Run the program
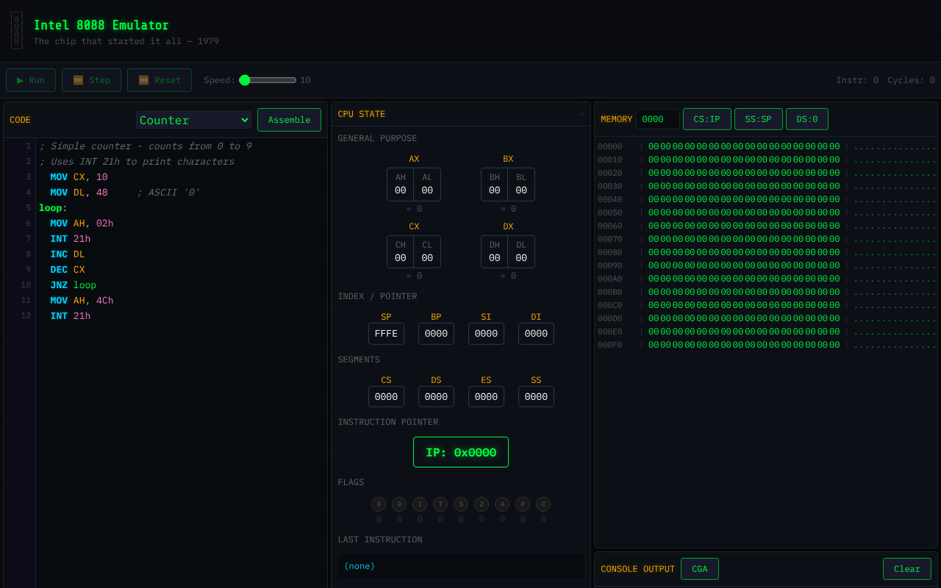 pyautogui.click(x=31, y=80)
